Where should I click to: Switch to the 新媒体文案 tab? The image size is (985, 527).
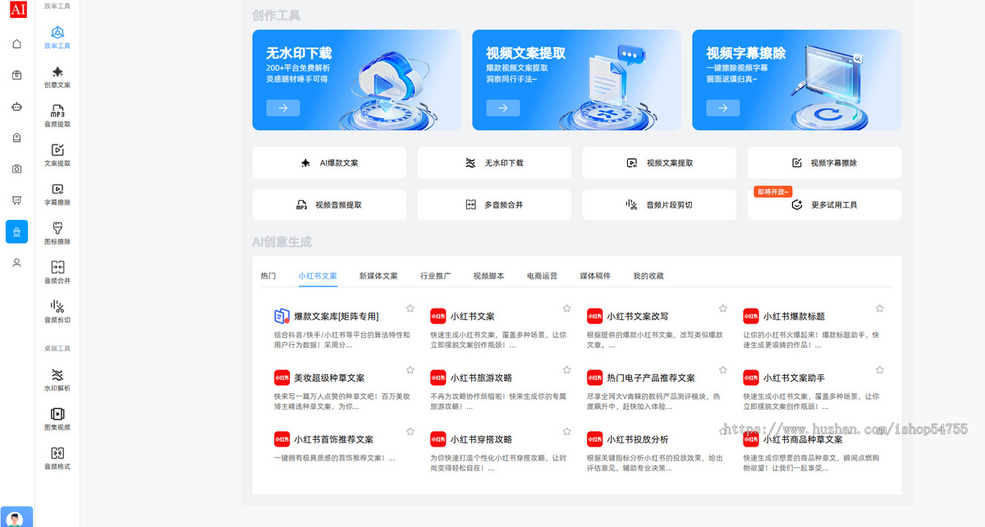point(378,276)
